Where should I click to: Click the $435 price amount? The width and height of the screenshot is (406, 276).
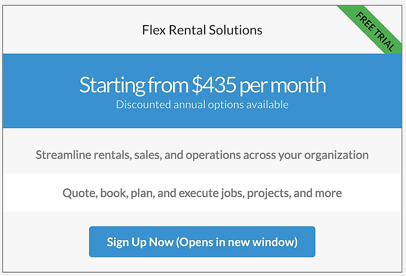point(214,85)
